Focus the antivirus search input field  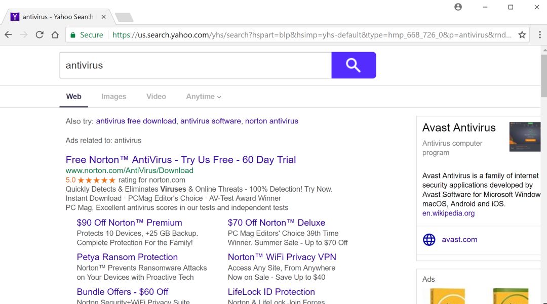pyautogui.click(x=196, y=65)
